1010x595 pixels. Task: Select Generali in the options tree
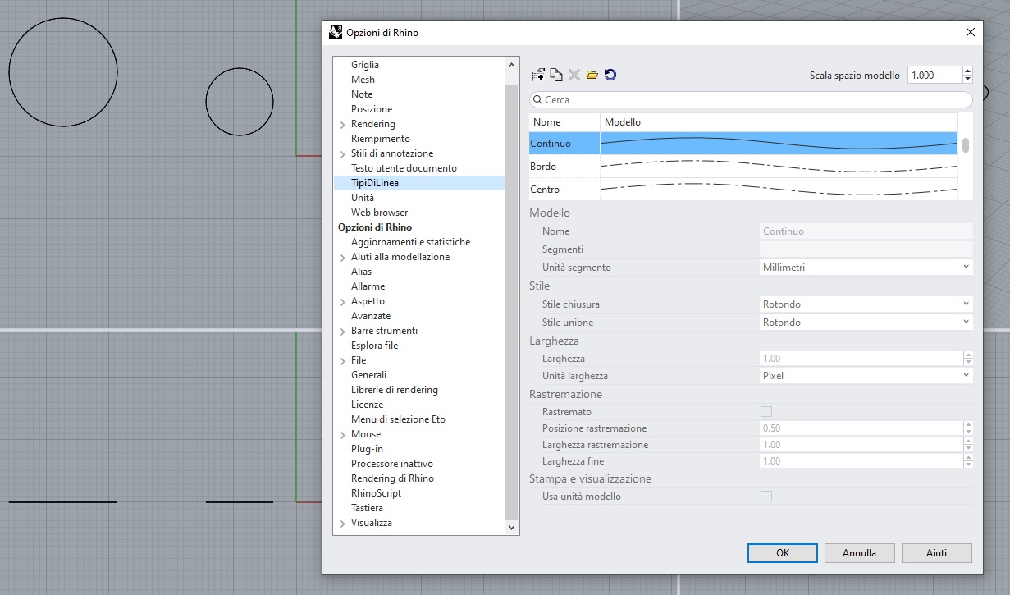click(x=368, y=375)
